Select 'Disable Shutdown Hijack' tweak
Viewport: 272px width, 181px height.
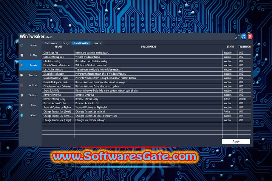[x=56, y=78]
